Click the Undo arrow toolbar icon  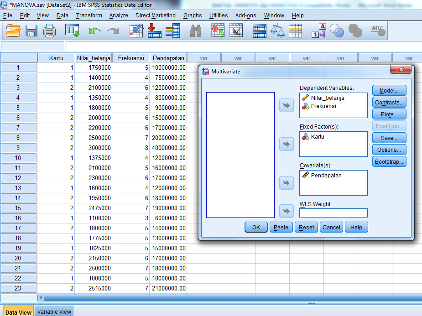coord(94,31)
